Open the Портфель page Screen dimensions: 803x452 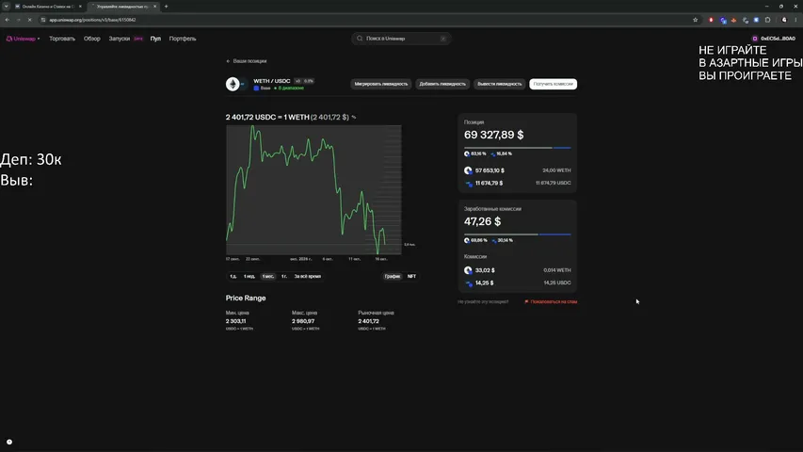(183, 39)
